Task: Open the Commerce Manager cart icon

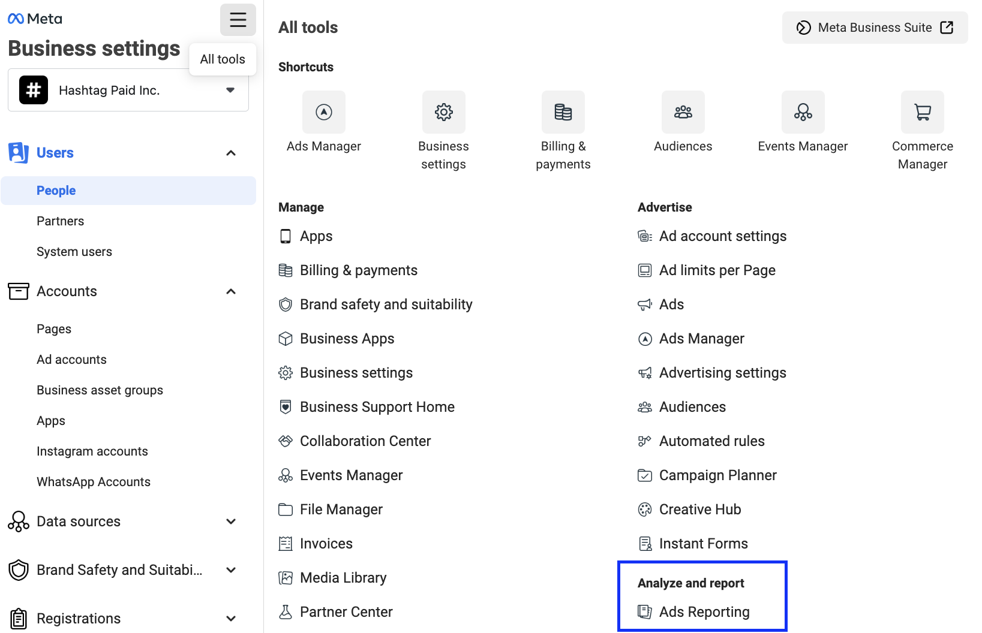Action: 923,112
